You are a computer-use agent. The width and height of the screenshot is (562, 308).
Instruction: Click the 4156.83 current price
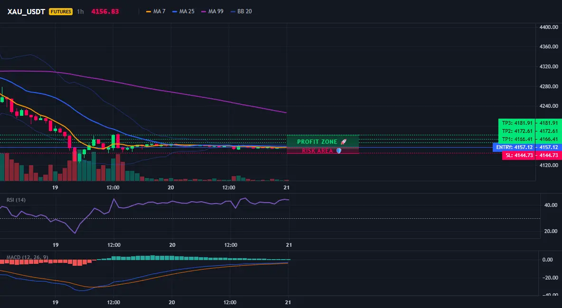[x=105, y=11]
